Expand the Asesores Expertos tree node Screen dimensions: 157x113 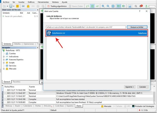click(x=4, y=60)
